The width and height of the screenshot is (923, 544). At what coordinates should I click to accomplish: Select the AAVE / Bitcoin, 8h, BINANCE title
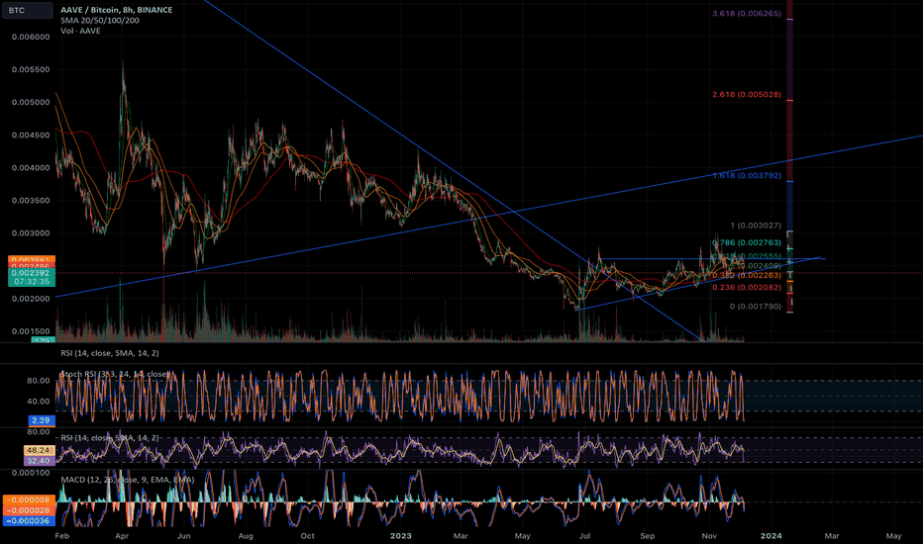pos(117,10)
